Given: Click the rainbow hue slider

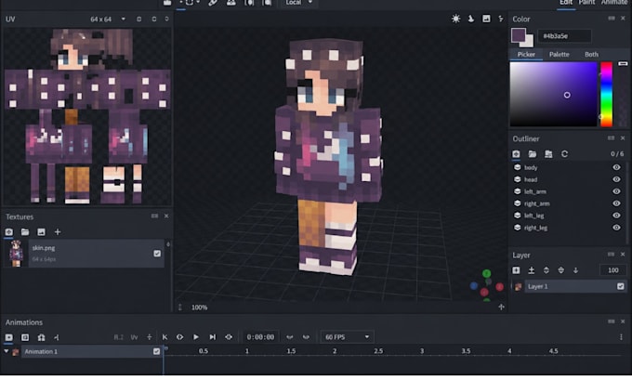Looking at the screenshot, I should coord(606,95).
